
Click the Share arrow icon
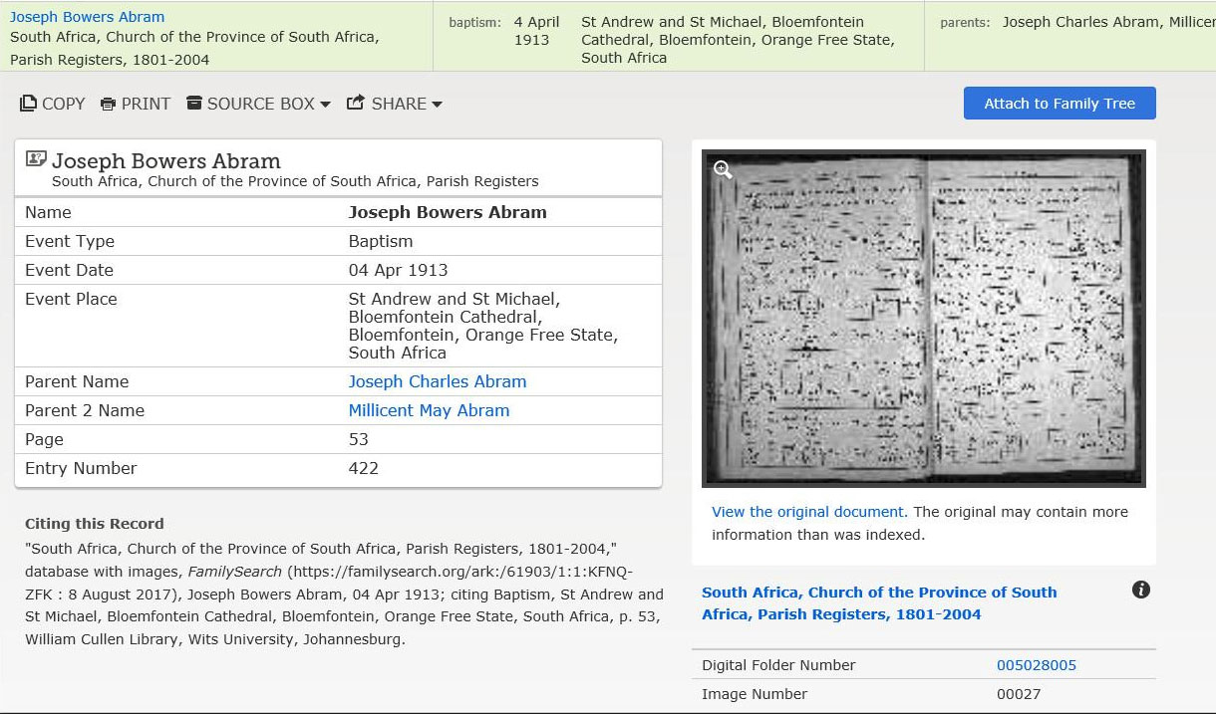(356, 103)
